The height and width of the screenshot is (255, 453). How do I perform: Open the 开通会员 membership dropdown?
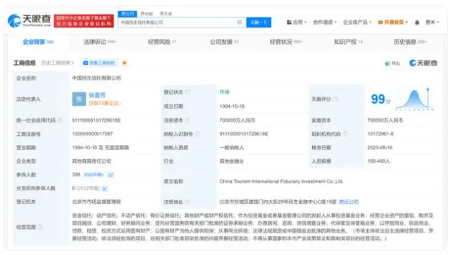click(x=393, y=23)
